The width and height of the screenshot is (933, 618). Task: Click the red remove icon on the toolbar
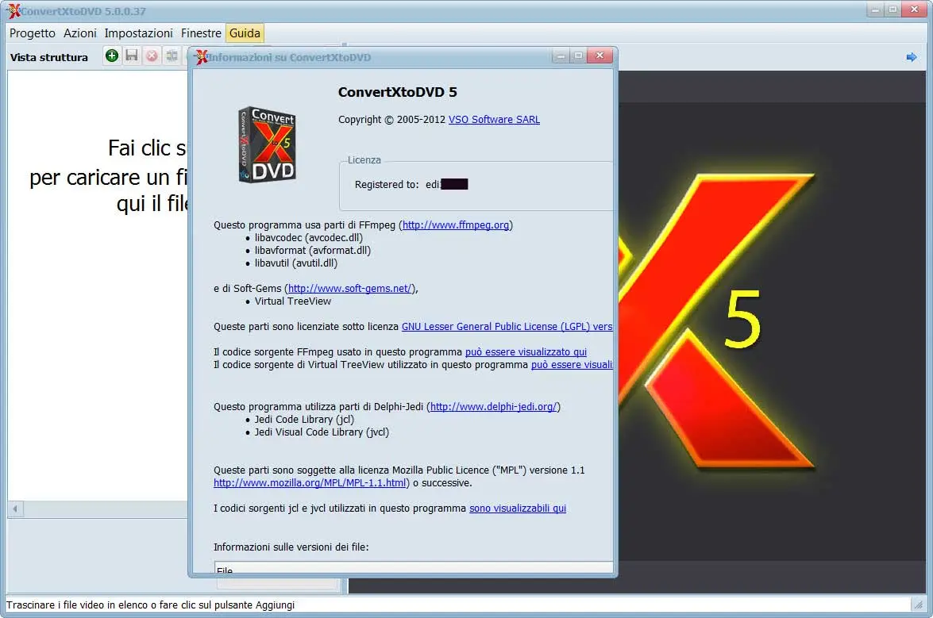(x=152, y=56)
